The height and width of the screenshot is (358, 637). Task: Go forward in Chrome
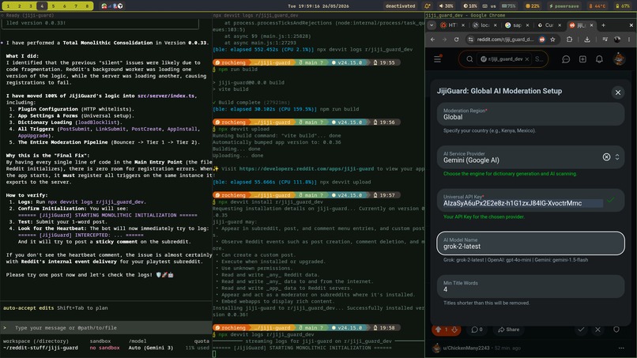(x=444, y=40)
